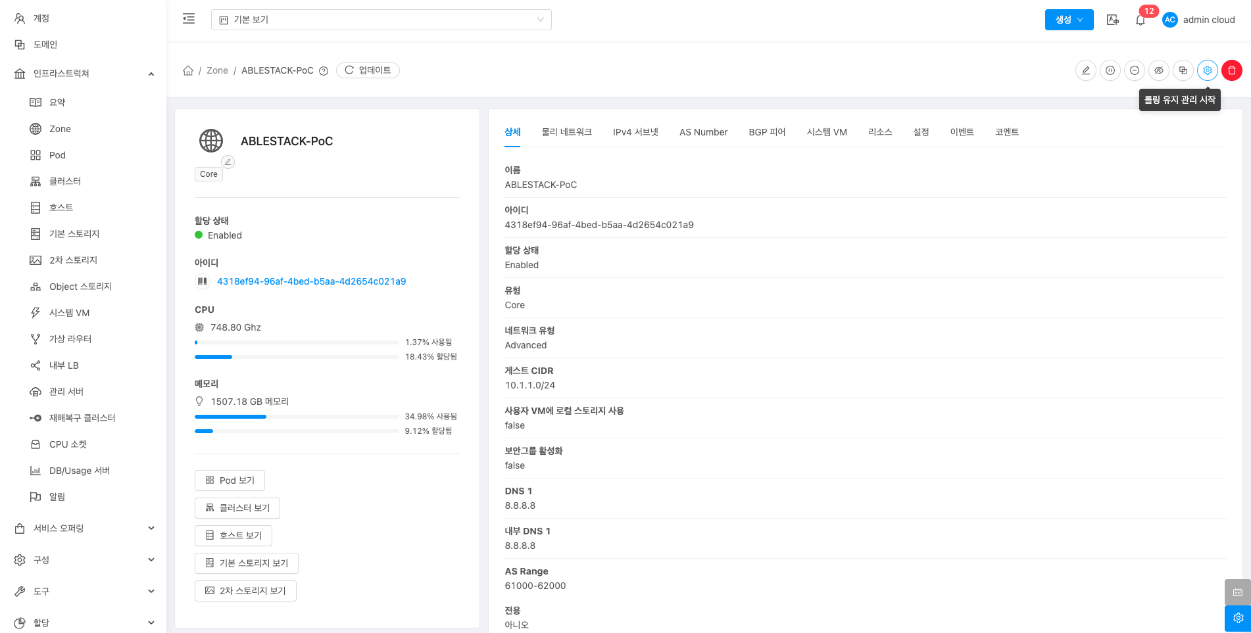Toggle sidebar collapse with the menu-fold icon
This screenshot has height=633, width=1251.
[189, 19]
